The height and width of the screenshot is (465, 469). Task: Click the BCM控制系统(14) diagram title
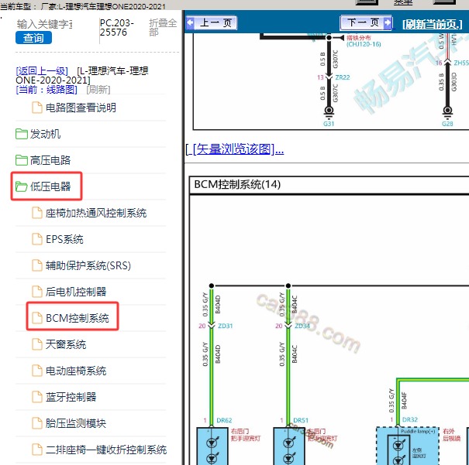pos(237,184)
